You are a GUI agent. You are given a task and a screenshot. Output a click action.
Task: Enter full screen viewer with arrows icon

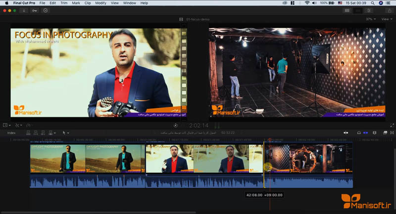pyautogui.click(x=392, y=125)
